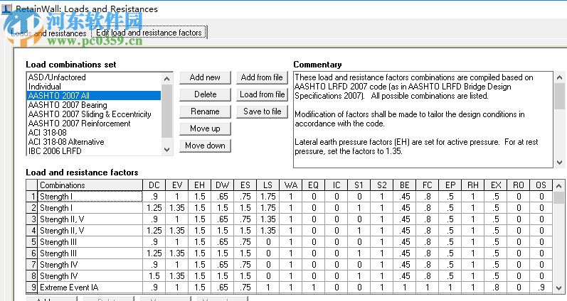The image size is (567, 301).
Task: Click DC value 1.5 in row 8
Action: click(154, 276)
